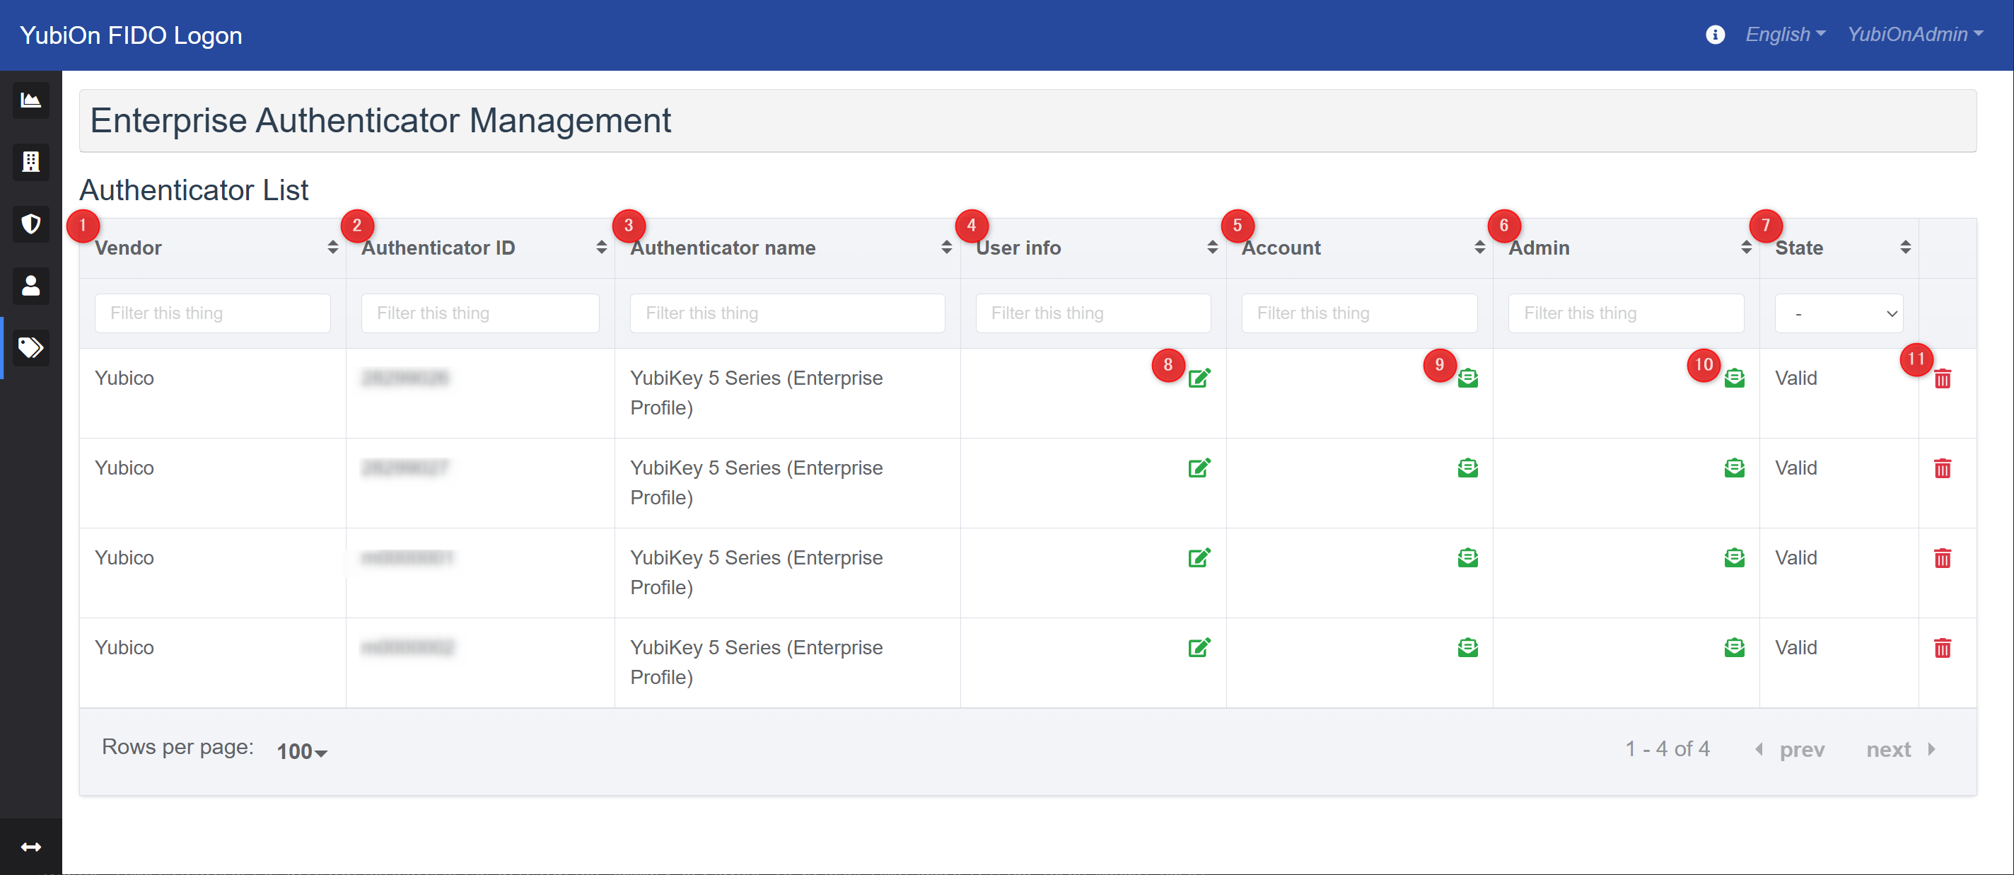The height and width of the screenshot is (875, 2014).
Task: Send account mail icon in second row
Action: pyautogui.click(x=1467, y=468)
